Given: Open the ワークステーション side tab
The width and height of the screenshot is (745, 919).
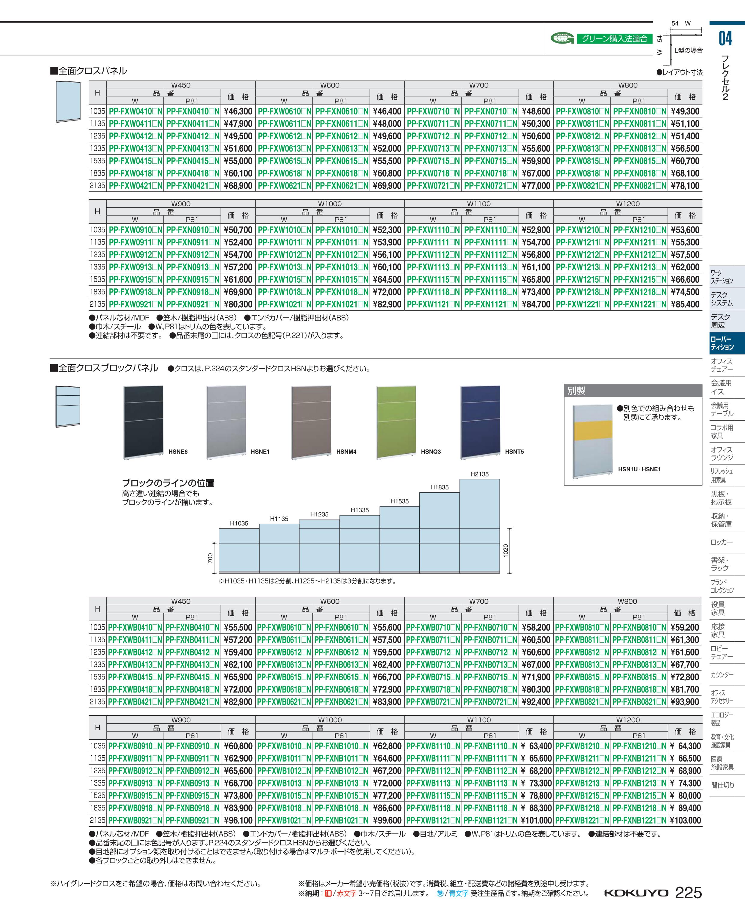Looking at the screenshot, I should pyautogui.click(x=727, y=277).
